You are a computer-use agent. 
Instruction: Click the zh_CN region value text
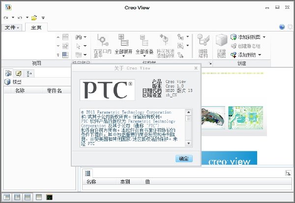point(172,95)
